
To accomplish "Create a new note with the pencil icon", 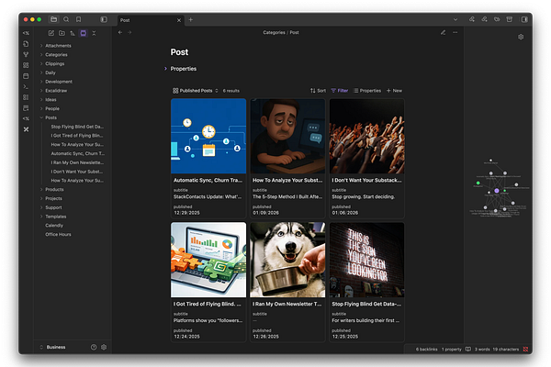I will tap(51, 32).
